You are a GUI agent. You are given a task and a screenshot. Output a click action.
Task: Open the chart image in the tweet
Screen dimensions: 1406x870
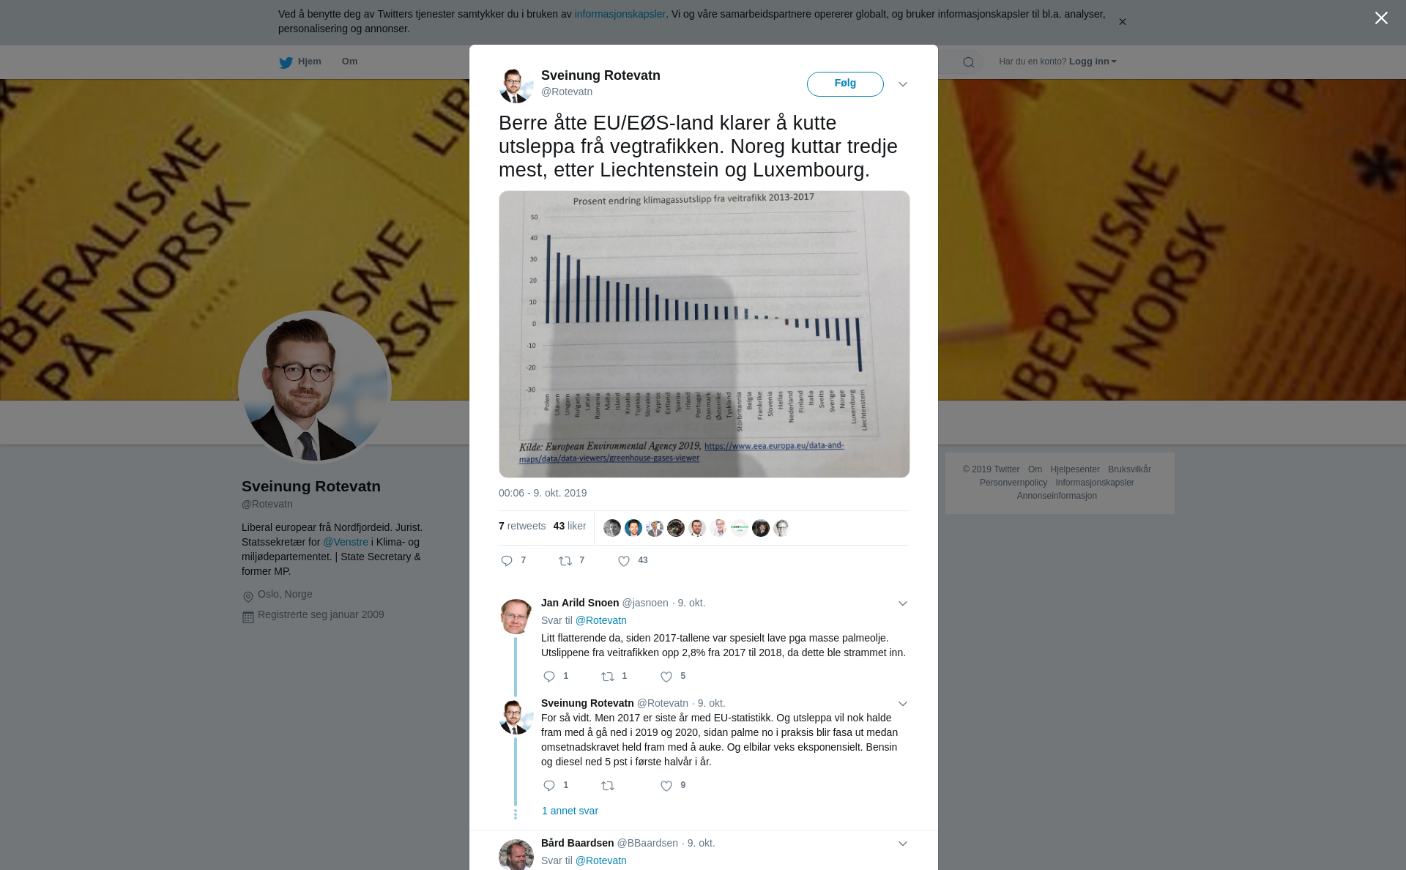704,334
